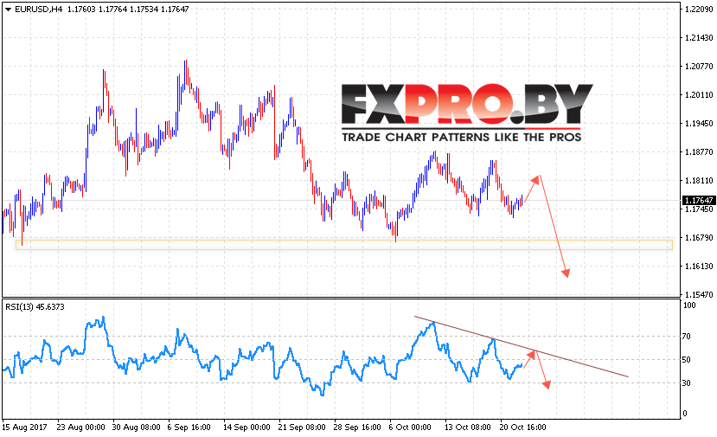Click the 23 Aug 00:00 time label
717x437 pixels.
(x=81, y=427)
